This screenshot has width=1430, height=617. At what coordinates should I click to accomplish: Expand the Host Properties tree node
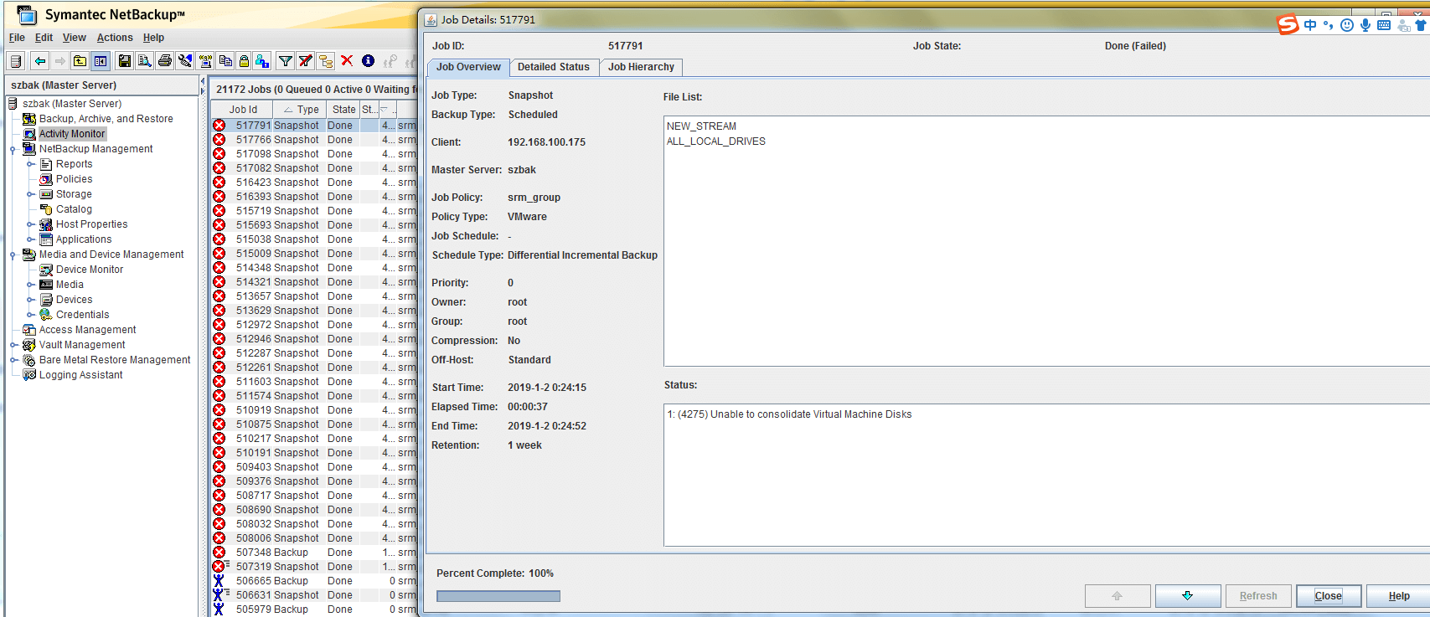click(x=30, y=224)
